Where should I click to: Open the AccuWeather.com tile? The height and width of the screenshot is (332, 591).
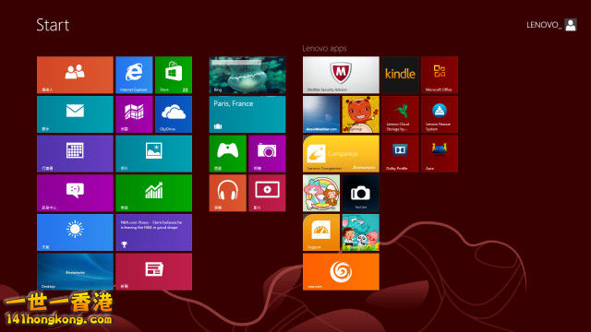(x=321, y=114)
